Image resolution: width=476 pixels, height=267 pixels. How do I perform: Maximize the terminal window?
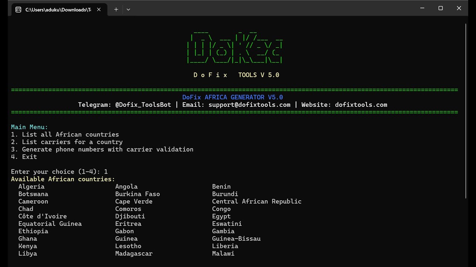(x=440, y=8)
